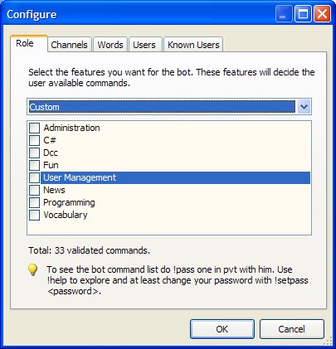This screenshot has height=349, width=336.
Task: Click the Cancel button
Action: tap(292, 329)
